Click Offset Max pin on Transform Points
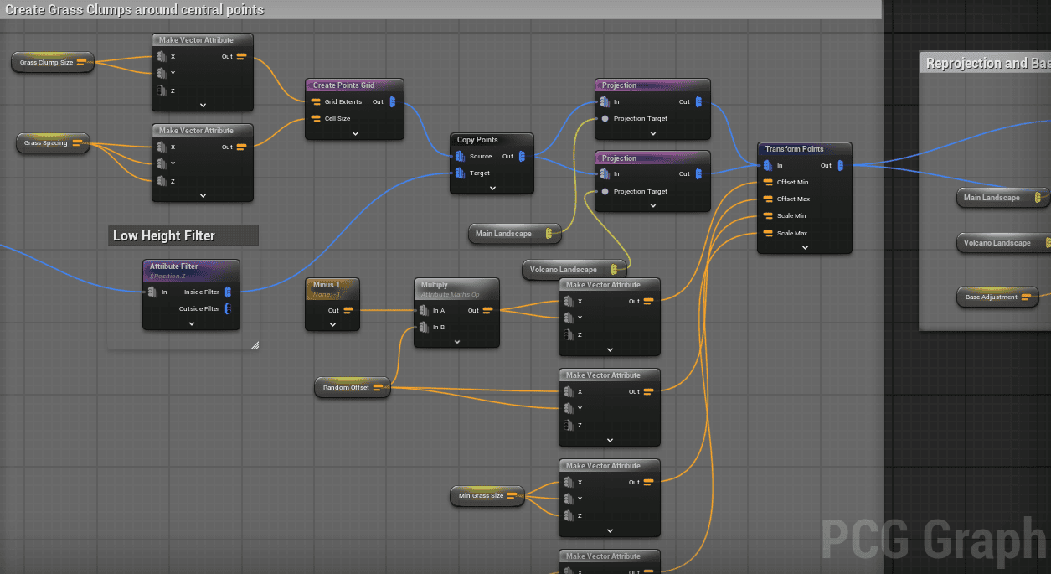This screenshot has height=574, width=1051. (x=768, y=199)
